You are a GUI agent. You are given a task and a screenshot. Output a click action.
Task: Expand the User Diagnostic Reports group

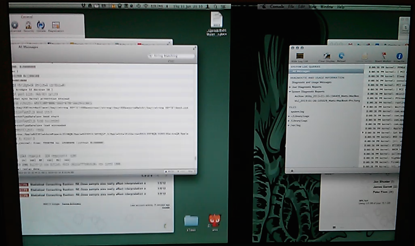tap(290, 87)
